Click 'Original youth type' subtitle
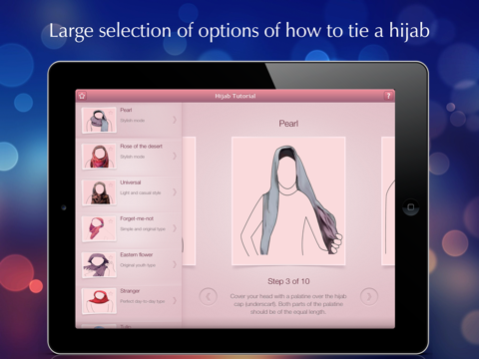The image size is (479, 359). (138, 265)
